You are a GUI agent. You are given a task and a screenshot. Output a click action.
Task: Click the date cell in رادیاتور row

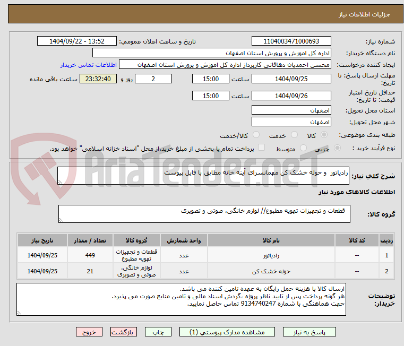click(x=42, y=255)
